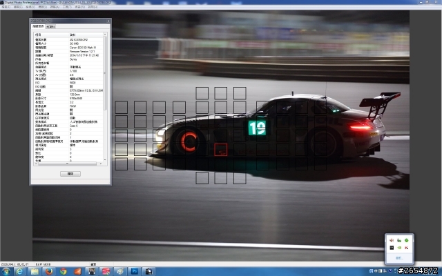Click the Internet Explorer taskbar icon
442x276 pixels.
[x=19, y=270]
